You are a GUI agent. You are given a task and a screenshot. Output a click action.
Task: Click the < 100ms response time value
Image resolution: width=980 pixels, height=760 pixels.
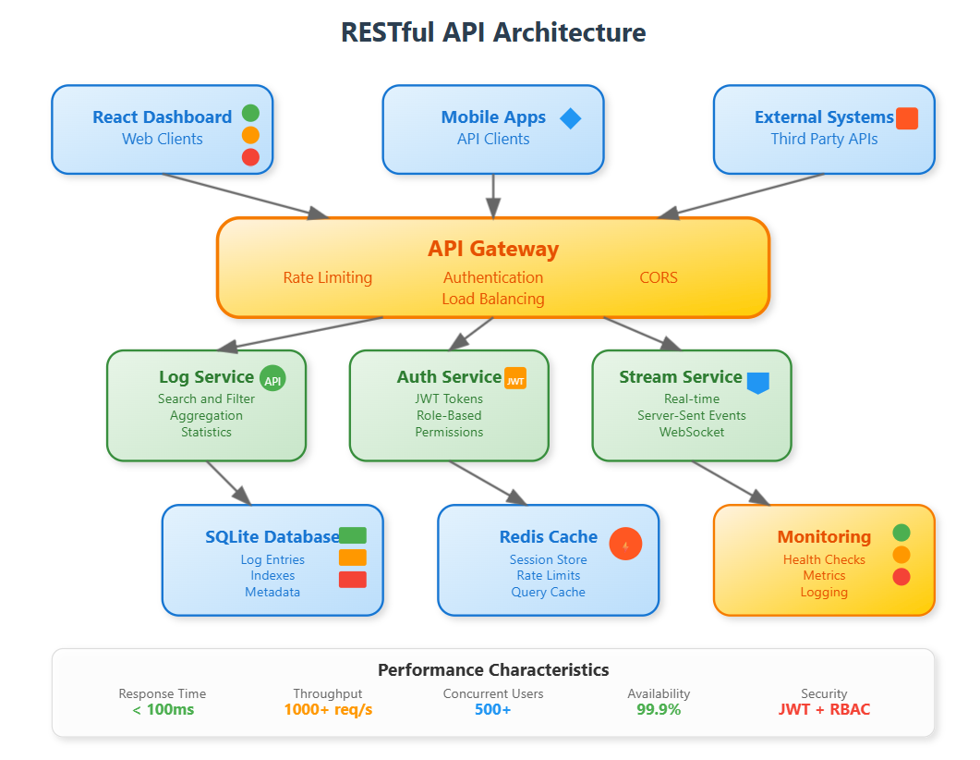click(163, 709)
